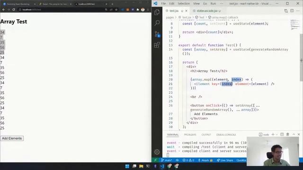This screenshot has height=170, width=303.
Task: Split the terminal panel
Action: tap(282, 134)
